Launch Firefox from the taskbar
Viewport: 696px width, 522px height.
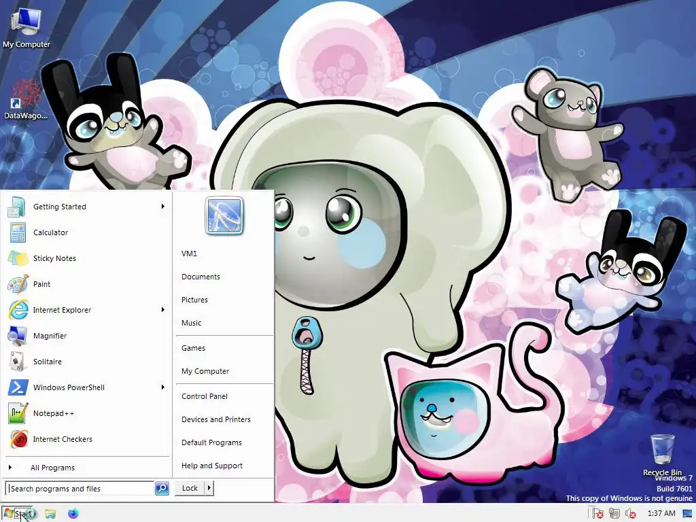(x=73, y=514)
